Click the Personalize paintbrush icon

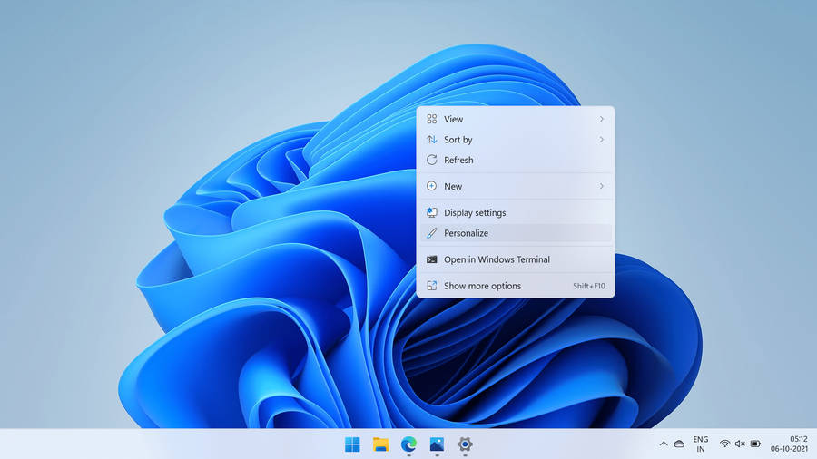click(432, 233)
